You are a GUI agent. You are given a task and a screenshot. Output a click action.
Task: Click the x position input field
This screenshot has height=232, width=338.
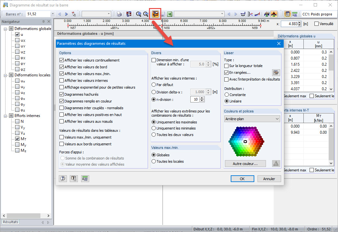[290, 24]
